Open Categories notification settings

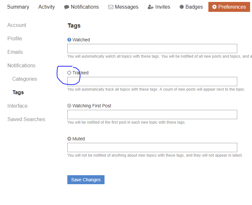[x=25, y=79]
